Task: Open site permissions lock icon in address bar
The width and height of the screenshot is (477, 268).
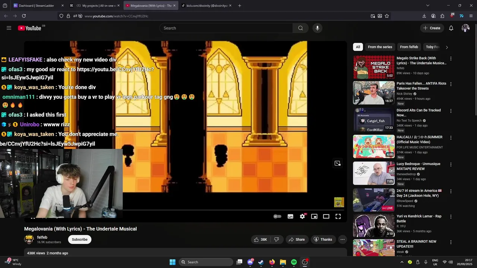Action: click(x=68, y=16)
